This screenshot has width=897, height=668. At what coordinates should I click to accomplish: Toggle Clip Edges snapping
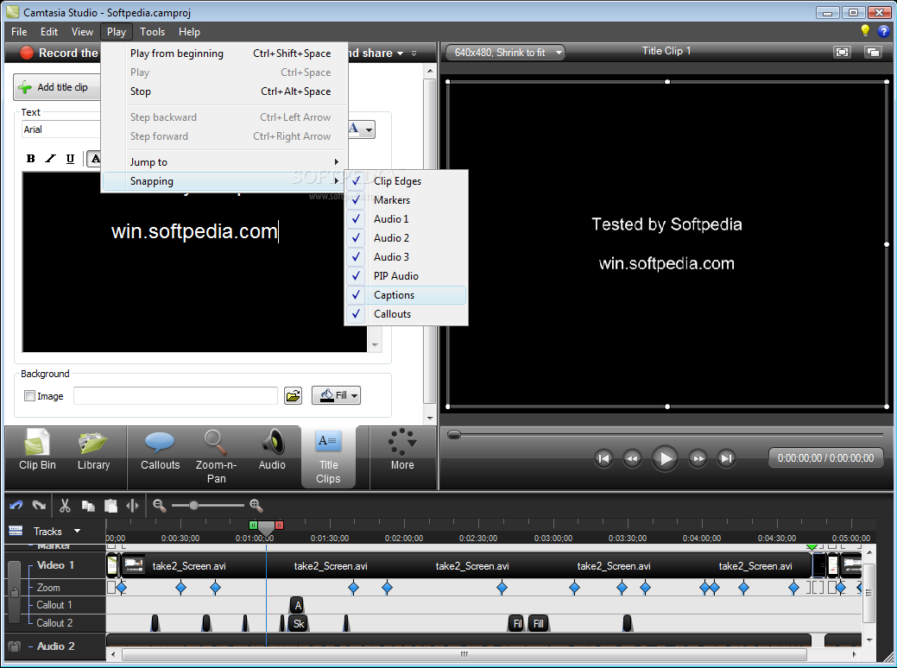click(406, 181)
